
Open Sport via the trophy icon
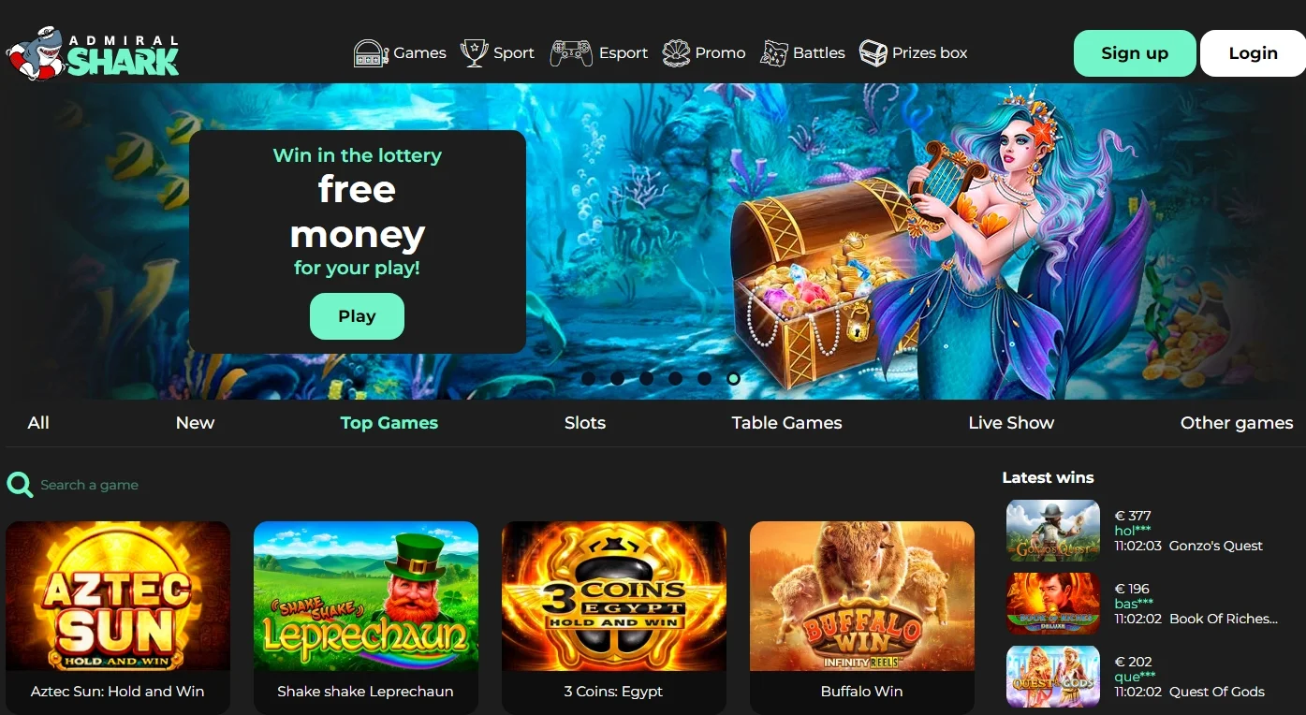(x=475, y=52)
